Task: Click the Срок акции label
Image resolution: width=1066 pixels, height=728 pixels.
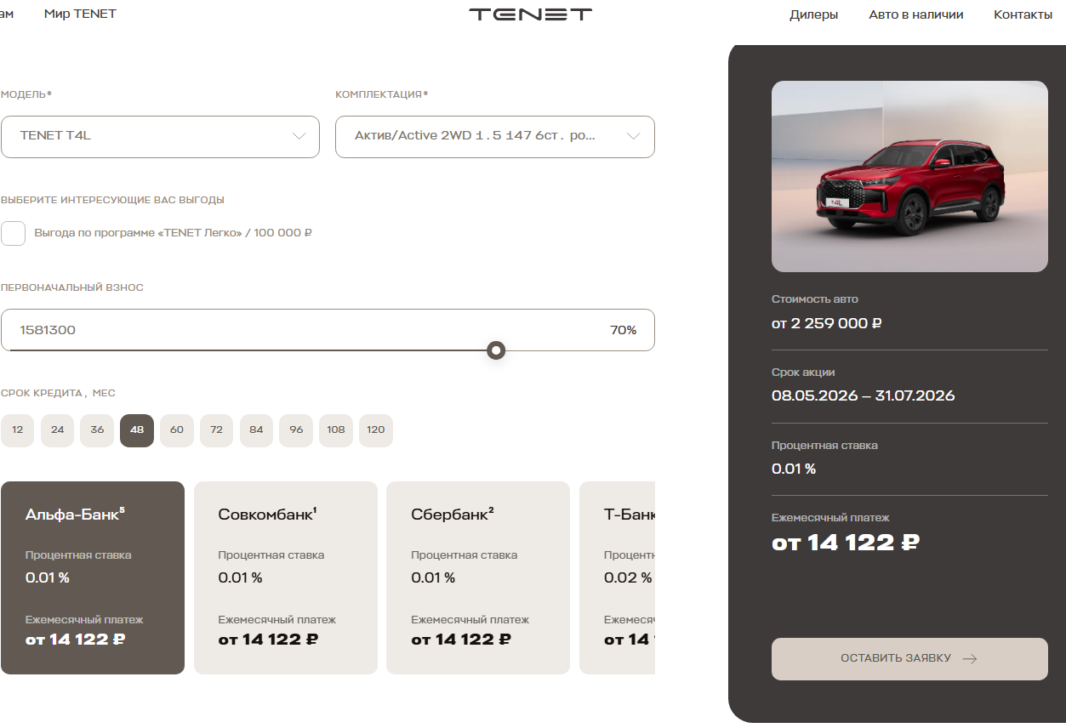Action: (803, 373)
